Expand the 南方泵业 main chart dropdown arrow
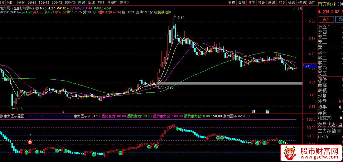The image size is (343, 162). point(37,8)
